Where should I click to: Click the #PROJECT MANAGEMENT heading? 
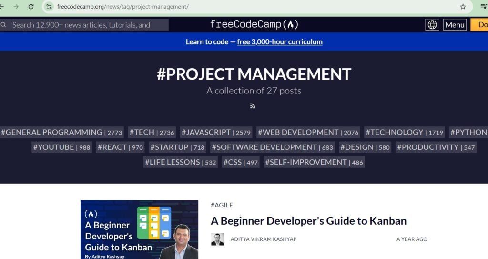tap(254, 74)
